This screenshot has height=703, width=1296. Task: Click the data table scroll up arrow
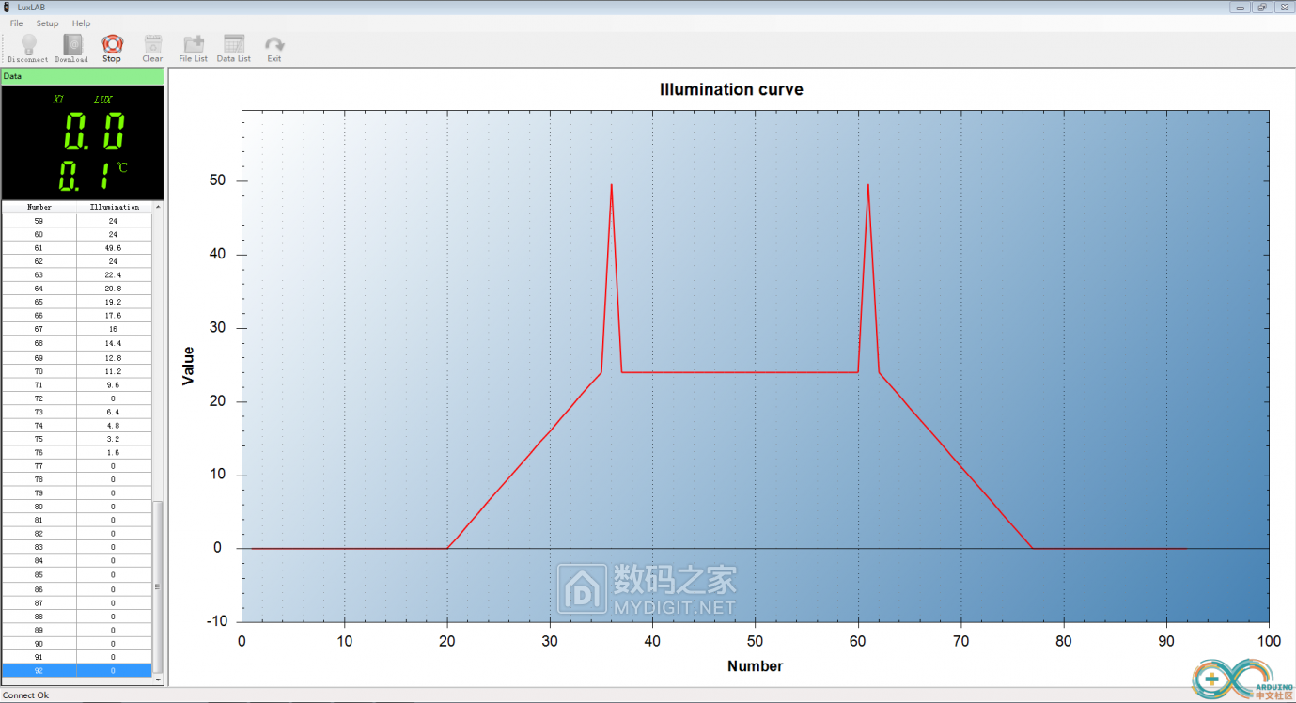tap(158, 206)
